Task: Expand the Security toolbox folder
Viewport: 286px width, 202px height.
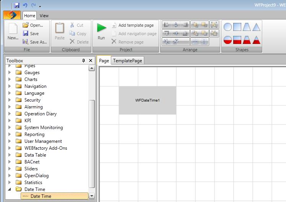Action: click(10, 100)
